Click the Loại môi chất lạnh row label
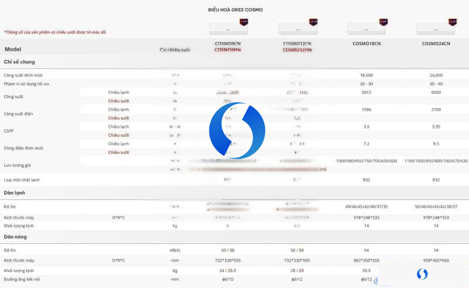Viewport: 469px width, 288px height. pyautogui.click(x=22, y=180)
